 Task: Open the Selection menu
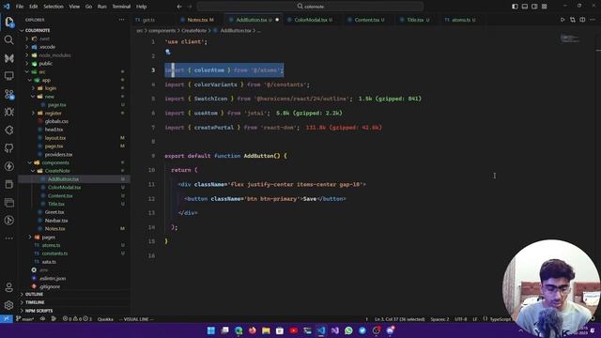tap(54, 7)
